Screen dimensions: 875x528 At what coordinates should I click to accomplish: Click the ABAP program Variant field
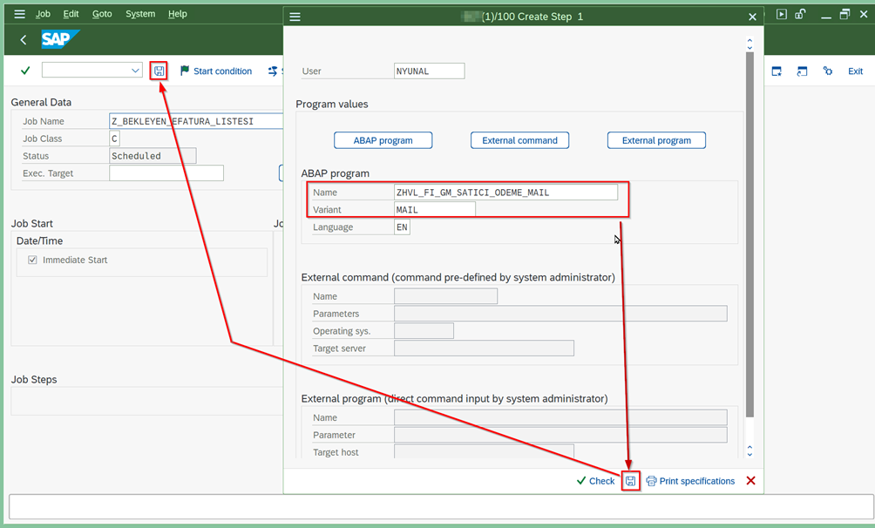435,210
